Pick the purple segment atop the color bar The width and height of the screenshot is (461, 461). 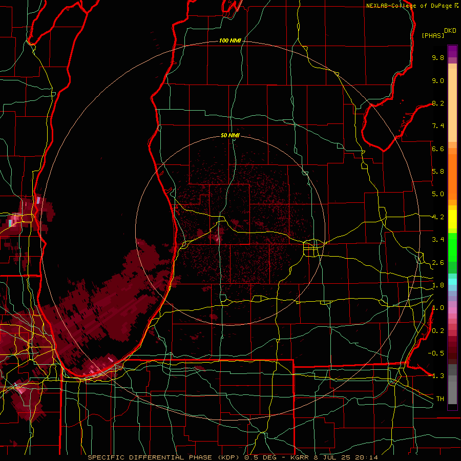pyautogui.click(x=452, y=51)
